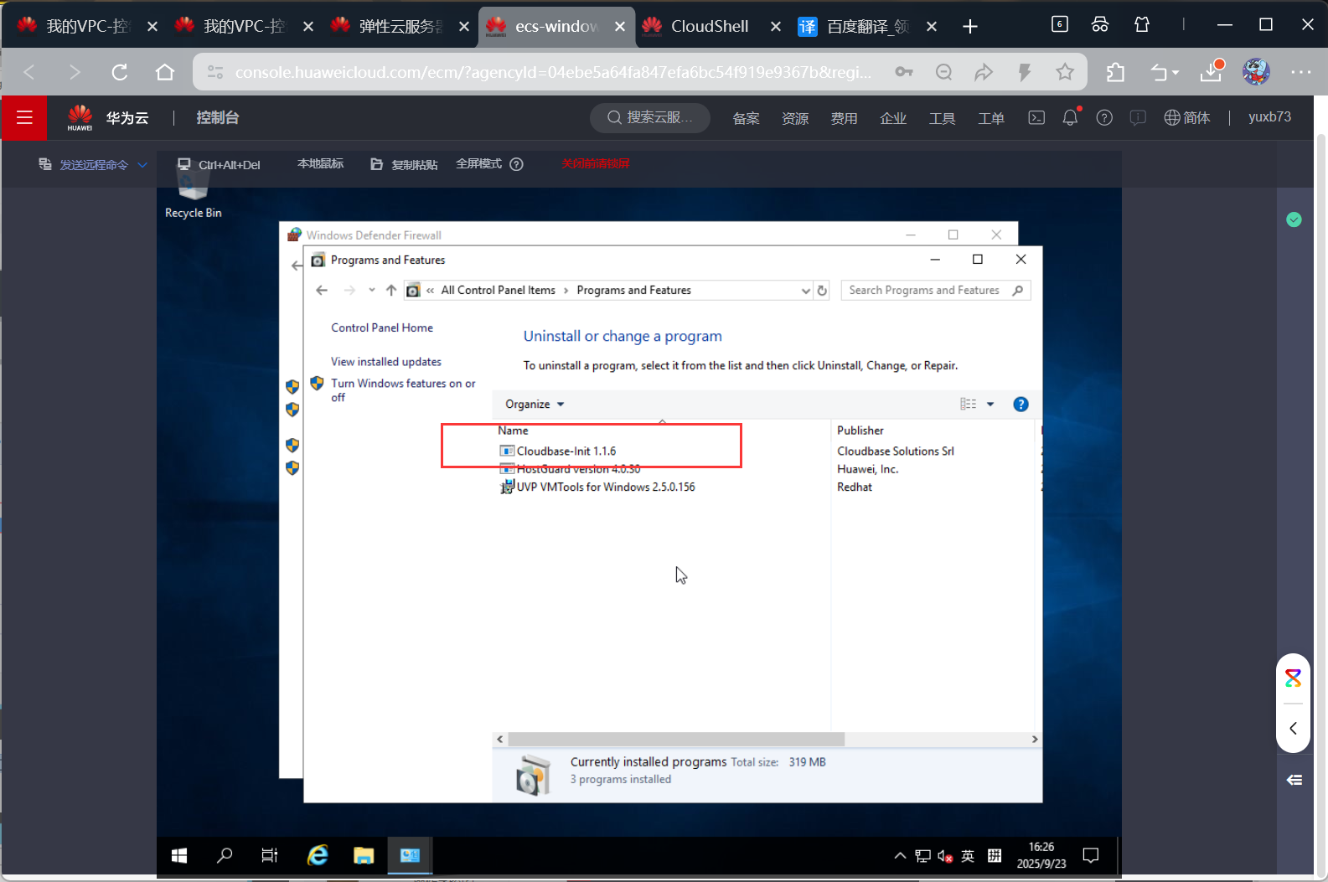Launch Internet Explorer from remote taskbar
The height and width of the screenshot is (882, 1328).
(x=318, y=855)
